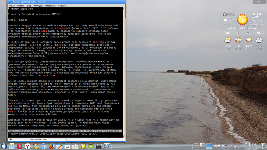
Task: Open the Вид menu in Konsole
Action: point(29,6)
